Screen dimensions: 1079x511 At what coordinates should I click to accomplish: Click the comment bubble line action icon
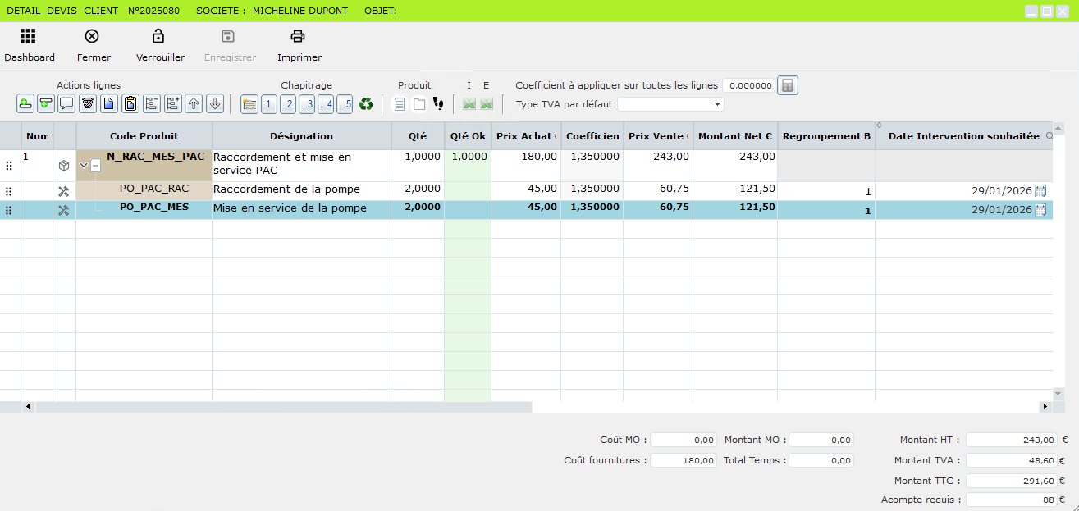click(66, 104)
